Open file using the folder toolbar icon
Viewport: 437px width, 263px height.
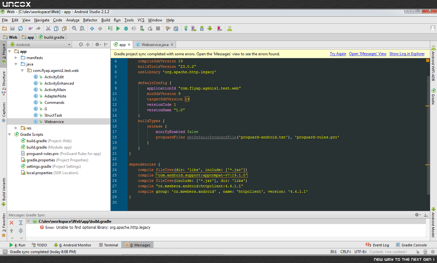[4, 28]
